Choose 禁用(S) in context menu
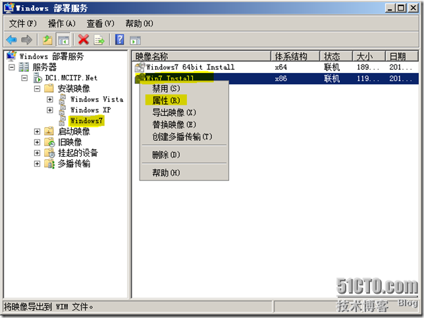 click(x=184, y=88)
